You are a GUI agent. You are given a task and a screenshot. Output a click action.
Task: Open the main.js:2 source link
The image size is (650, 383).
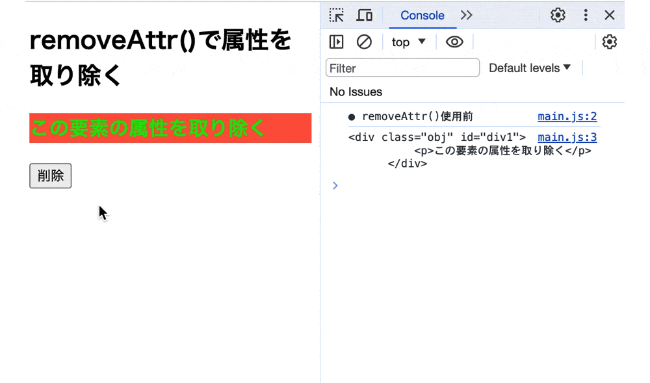[567, 116]
